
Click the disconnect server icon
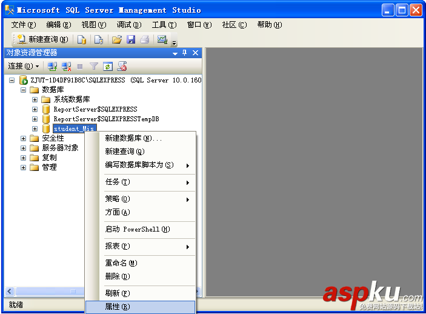[x=66, y=66]
